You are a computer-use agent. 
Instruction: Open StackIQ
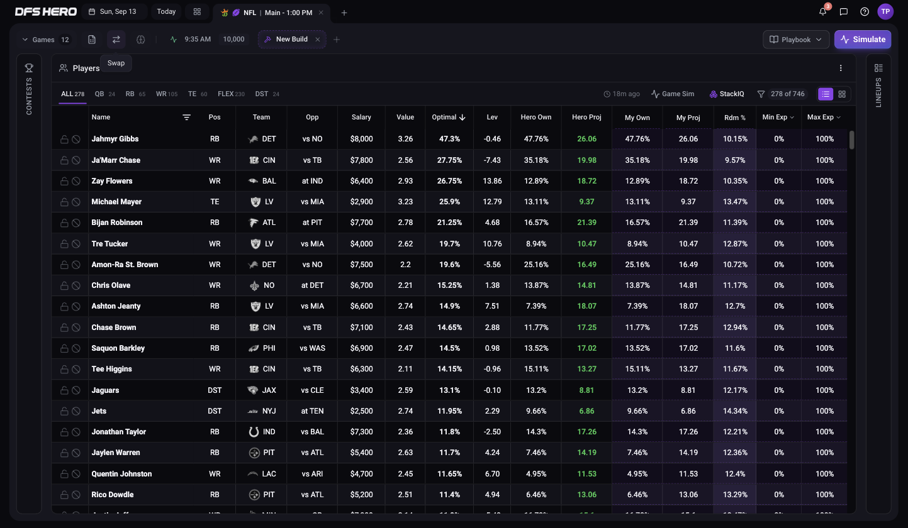727,94
